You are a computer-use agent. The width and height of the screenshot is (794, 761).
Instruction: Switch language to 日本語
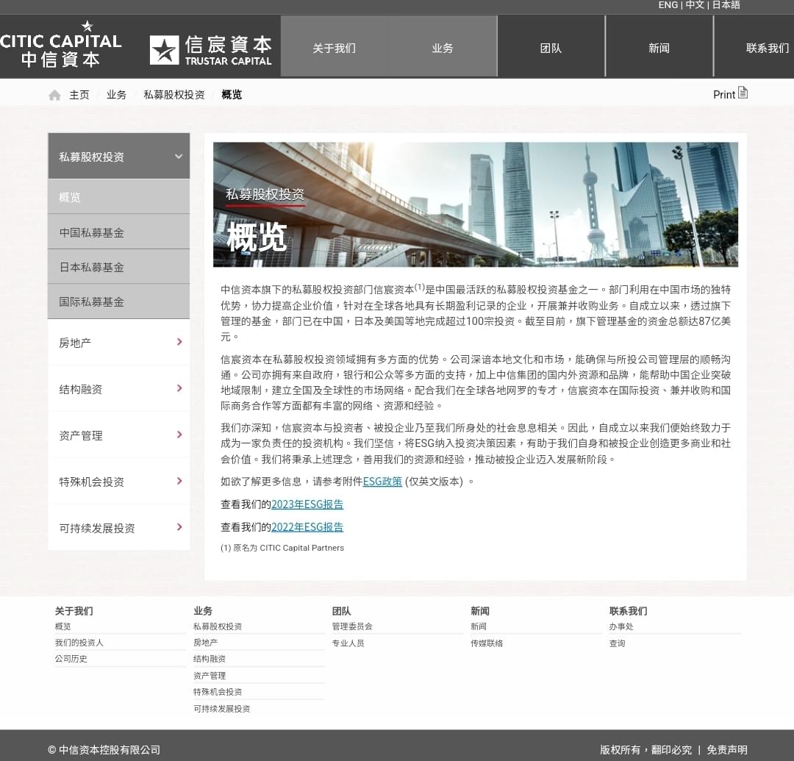click(726, 5)
